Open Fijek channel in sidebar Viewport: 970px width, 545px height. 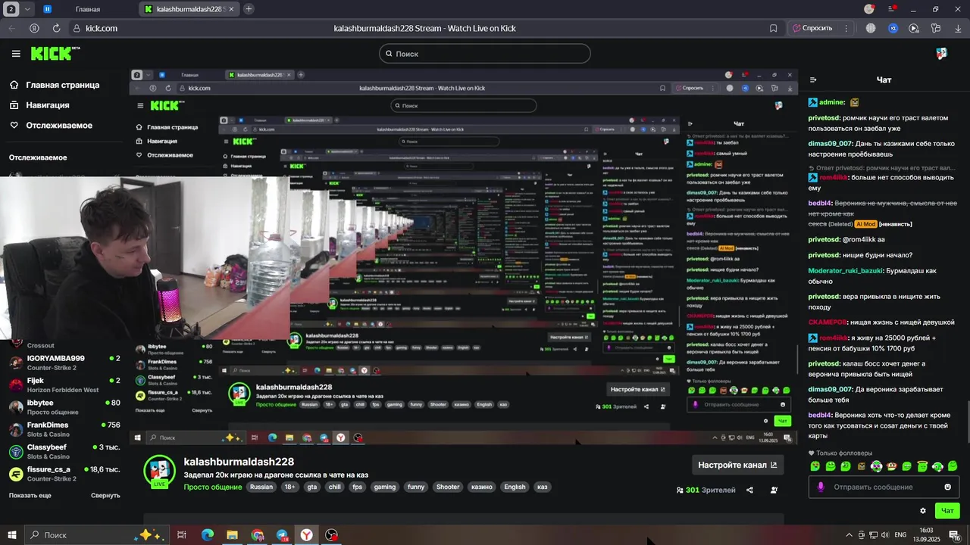[64, 385]
